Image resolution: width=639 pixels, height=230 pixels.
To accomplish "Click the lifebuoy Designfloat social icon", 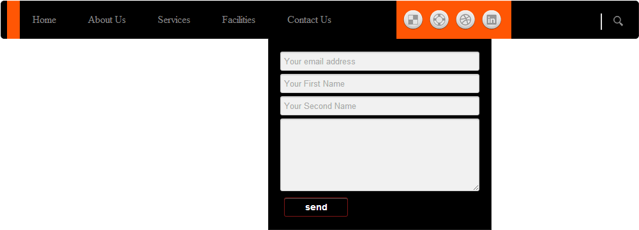I will (439, 20).
